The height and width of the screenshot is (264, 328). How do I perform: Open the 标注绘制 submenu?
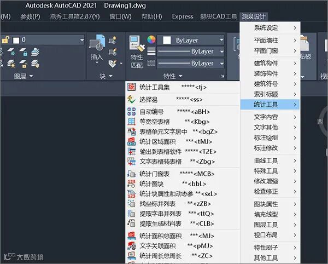pos(270,137)
